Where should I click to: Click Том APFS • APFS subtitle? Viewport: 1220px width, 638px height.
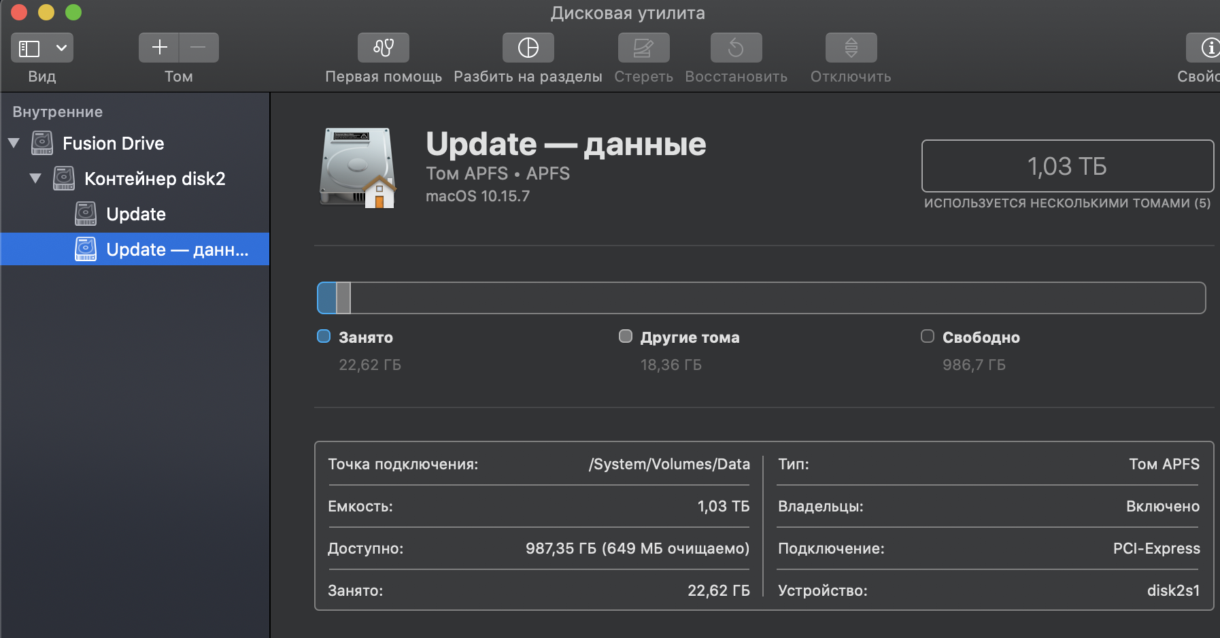point(498,173)
